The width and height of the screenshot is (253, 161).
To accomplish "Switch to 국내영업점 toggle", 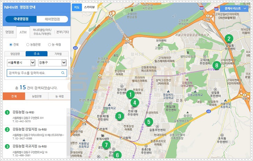I will (x=21, y=19).
